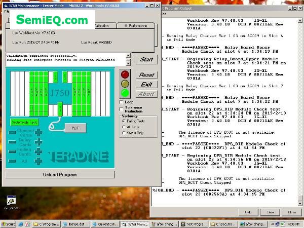Click the VNC icon in the system tray

coord(283,224)
